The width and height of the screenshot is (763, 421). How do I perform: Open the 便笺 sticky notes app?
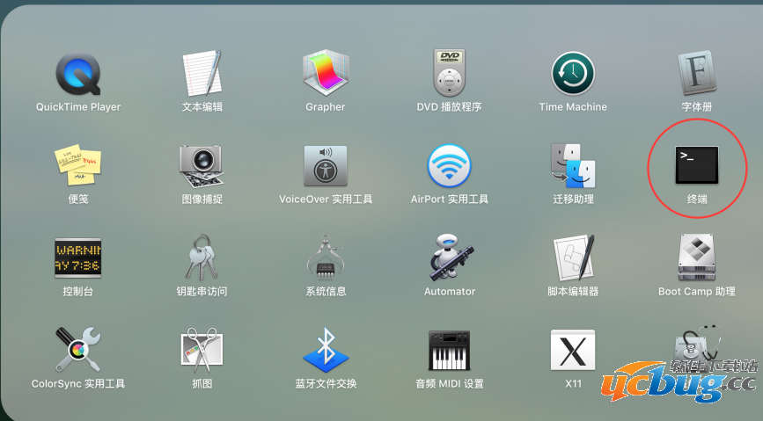(x=77, y=165)
